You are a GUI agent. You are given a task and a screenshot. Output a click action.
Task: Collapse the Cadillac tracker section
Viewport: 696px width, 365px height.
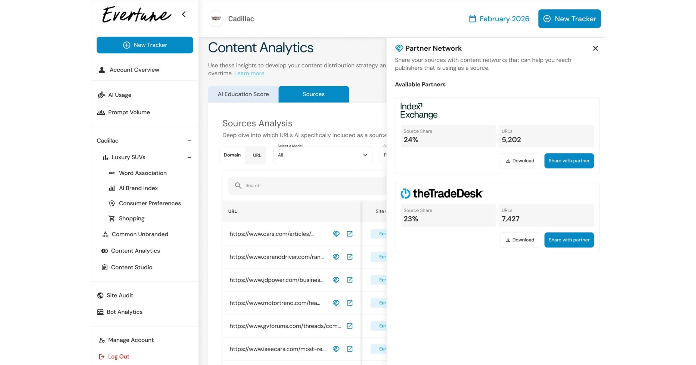click(x=190, y=140)
